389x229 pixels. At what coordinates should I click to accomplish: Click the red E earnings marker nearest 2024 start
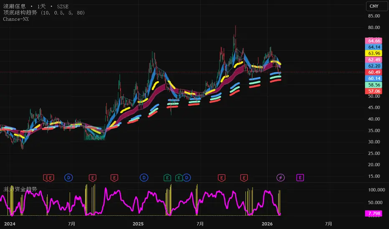pos(50,178)
